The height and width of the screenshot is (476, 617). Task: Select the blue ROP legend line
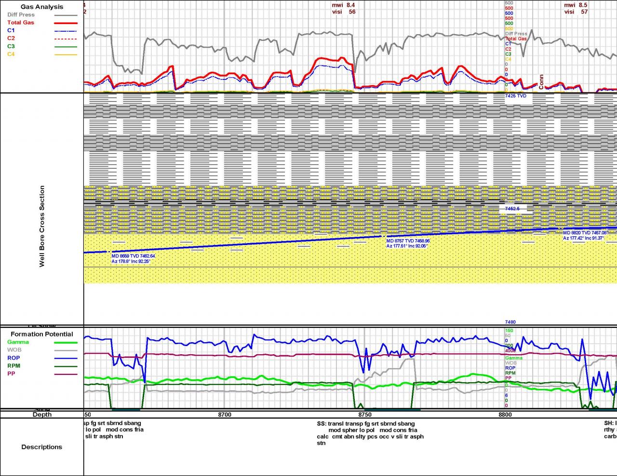65,358
